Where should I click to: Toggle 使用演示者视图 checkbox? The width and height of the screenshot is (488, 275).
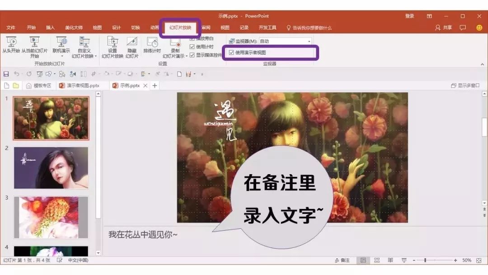[231, 52]
